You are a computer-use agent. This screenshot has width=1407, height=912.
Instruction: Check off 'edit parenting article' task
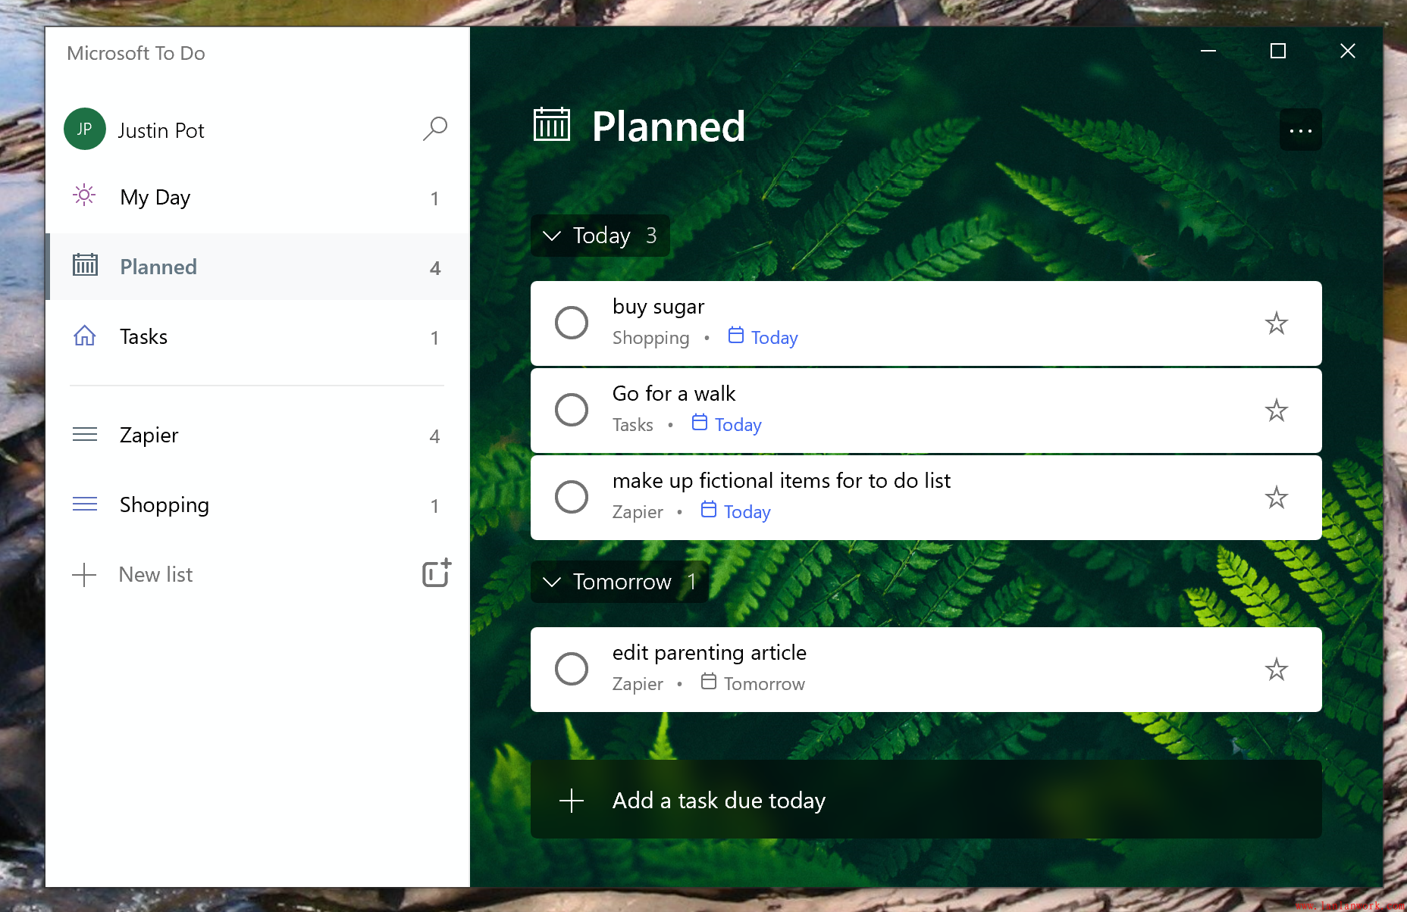(572, 669)
